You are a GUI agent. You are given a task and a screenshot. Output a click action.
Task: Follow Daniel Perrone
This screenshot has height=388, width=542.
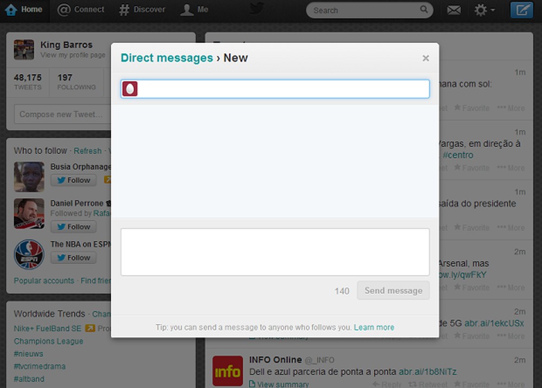pos(73,227)
